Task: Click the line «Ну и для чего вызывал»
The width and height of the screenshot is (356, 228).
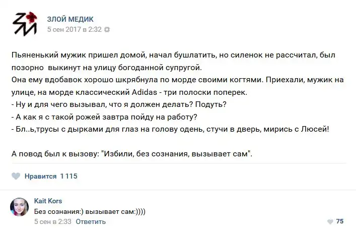Action: point(118,105)
